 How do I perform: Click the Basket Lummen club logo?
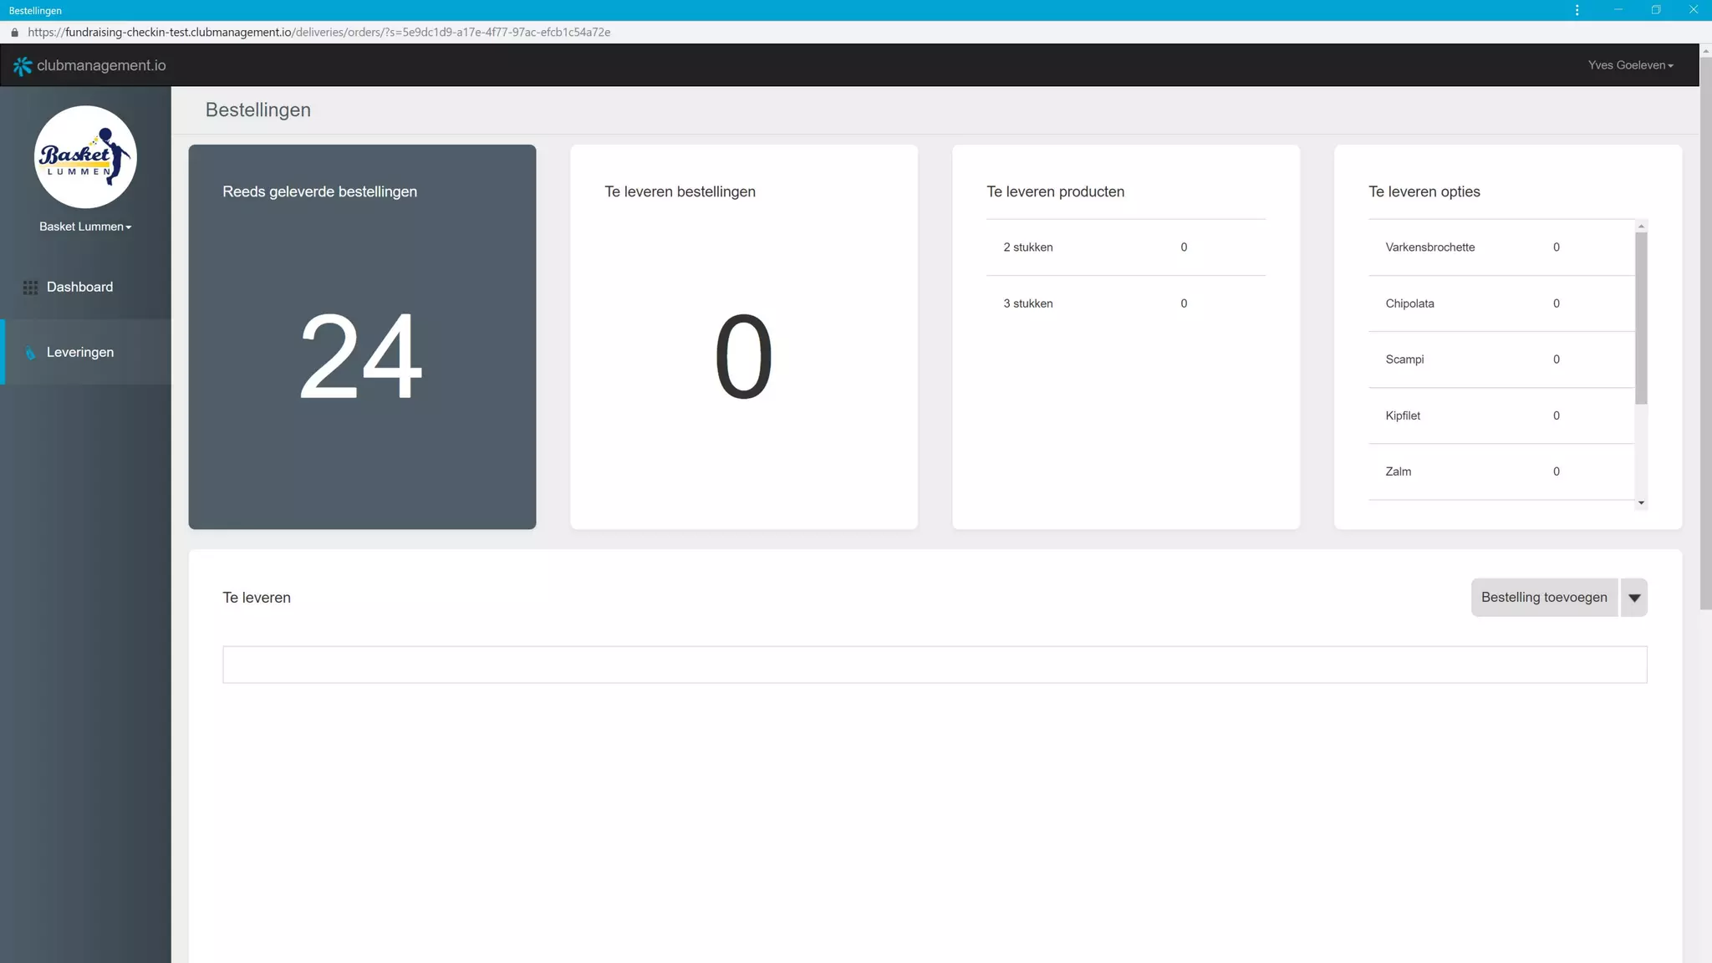tap(85, 157)
